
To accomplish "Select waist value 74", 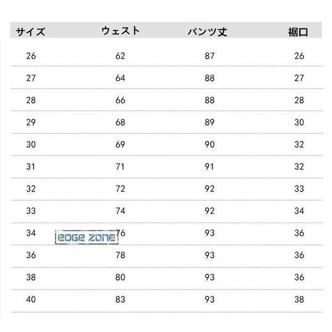I will point(120,211).
